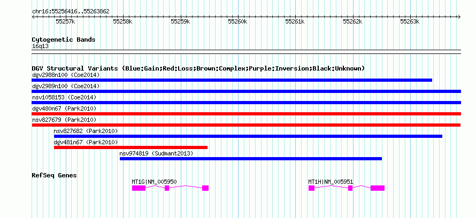Open the dgv481n67 (Park2010) label
This screenshot has width=476, height=218.
(x=86, y=142)
